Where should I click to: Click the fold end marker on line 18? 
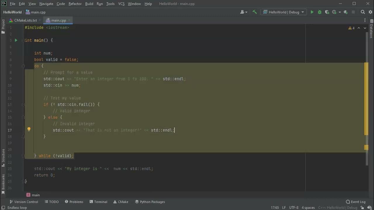tap(23, 136)
